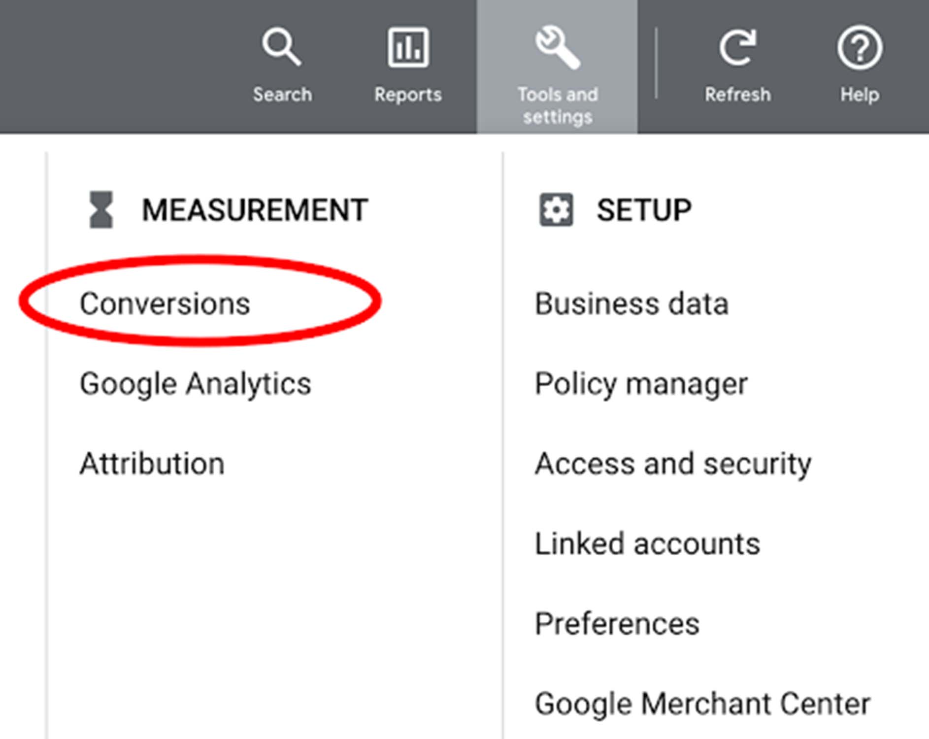Viewport: 929px width, 739px height.
Task: Click the Search magnifier icon
Action: point(281,47)
